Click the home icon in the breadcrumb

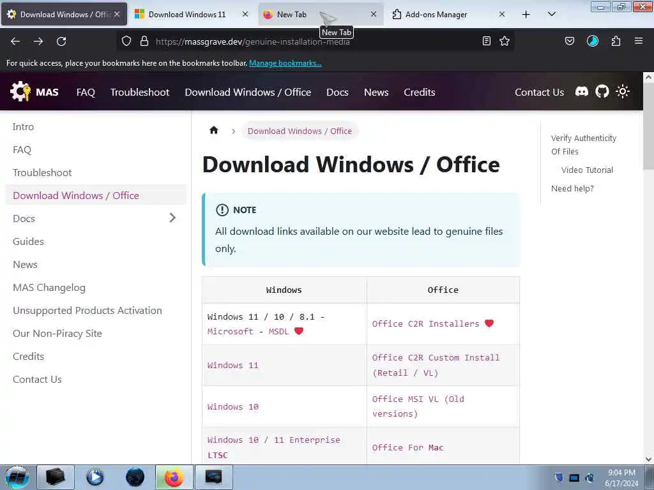click(x=214, y=130)
